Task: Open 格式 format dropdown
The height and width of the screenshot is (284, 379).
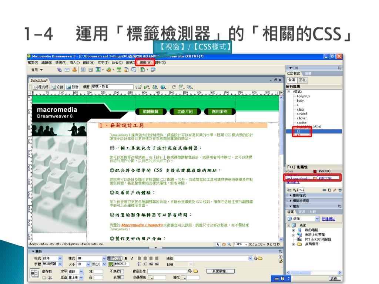Action: (x=60, y=258)
